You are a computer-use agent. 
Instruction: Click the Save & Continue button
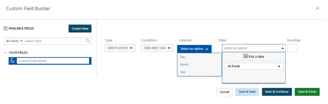point(277,92)
